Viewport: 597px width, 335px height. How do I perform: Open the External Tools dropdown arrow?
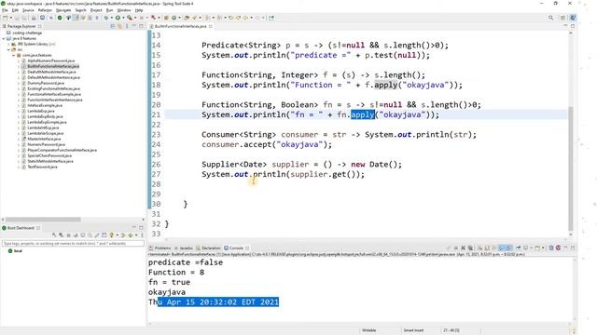click(135, 18)
